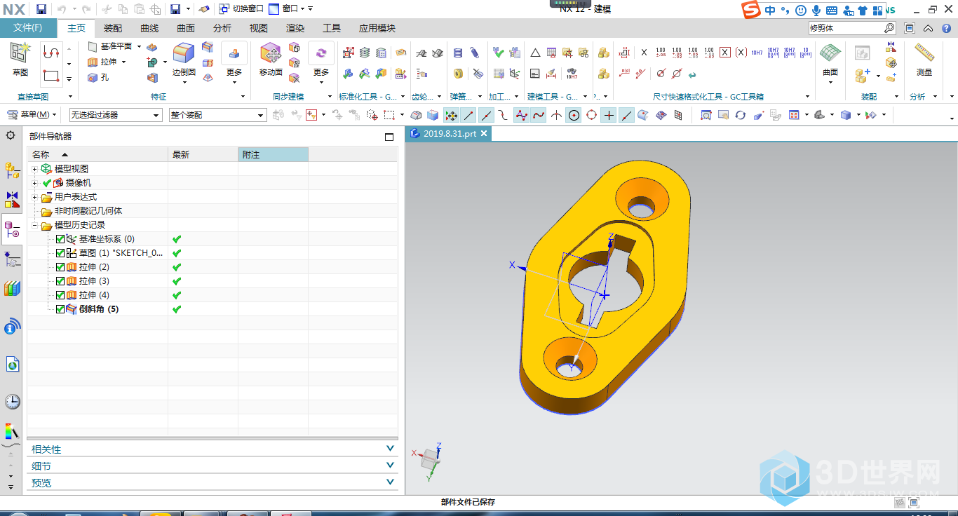Click the binoculars 10H7 icon
The height and width of the screenshot is (516, 958).
coord(572,73)
